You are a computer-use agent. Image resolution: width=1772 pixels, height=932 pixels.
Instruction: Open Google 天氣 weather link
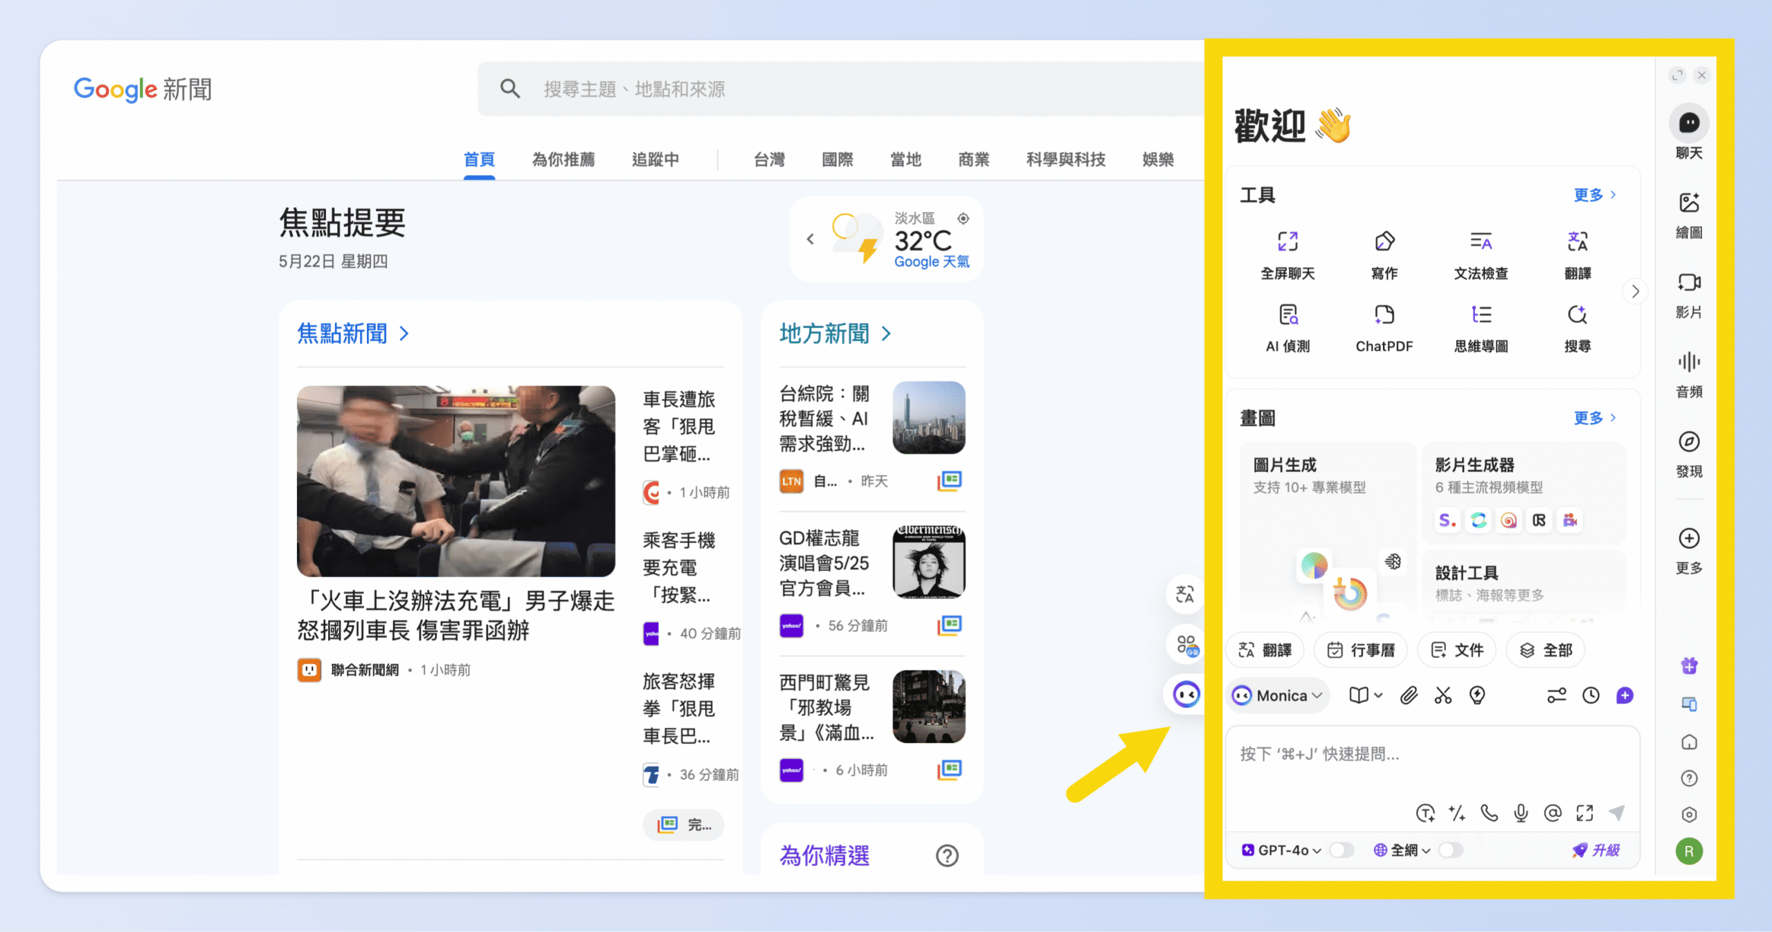coord(931,262)
